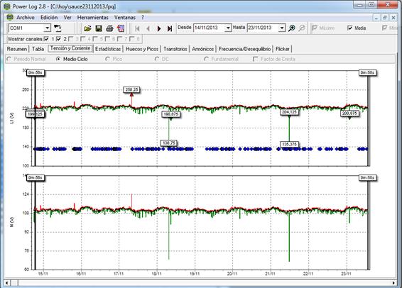Image resolution: width=402 pixels, height=288 pixels.
Task: Open the Herramientas menu
Action: tap(93, 18)
